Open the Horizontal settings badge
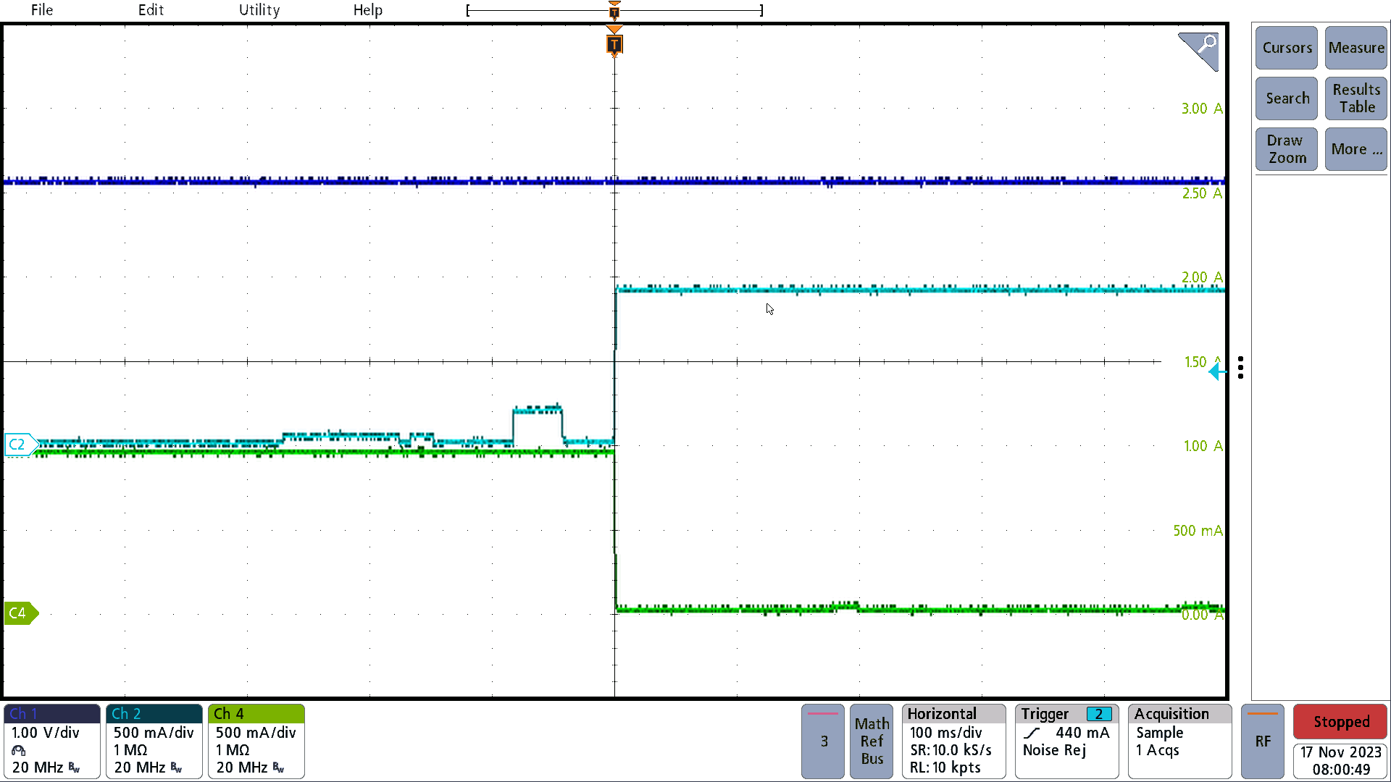Screen dimensions: 1391x782 point(954,741)
